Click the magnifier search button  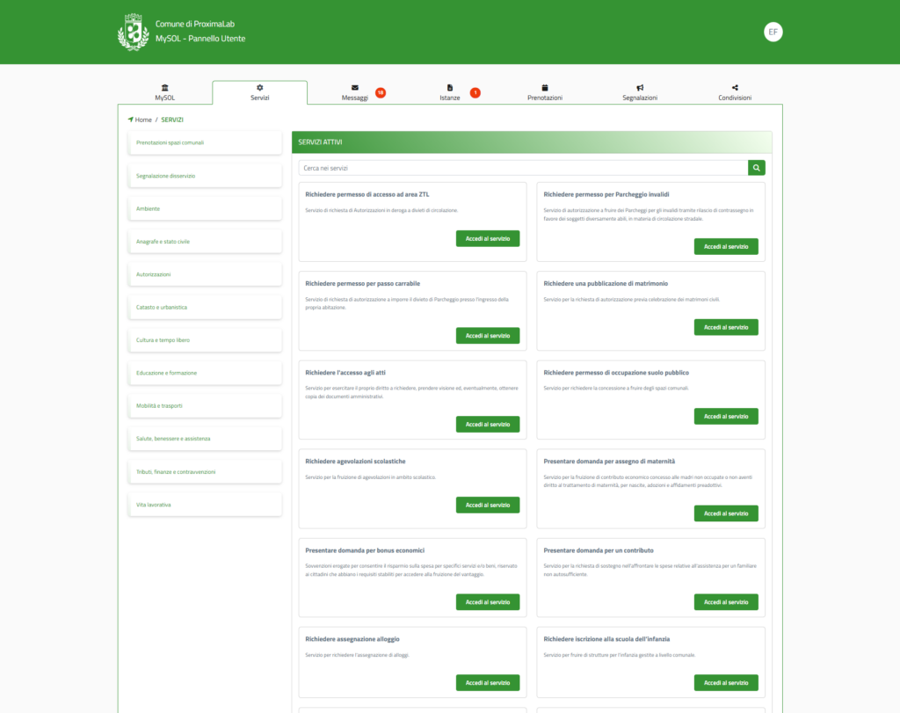756,167
